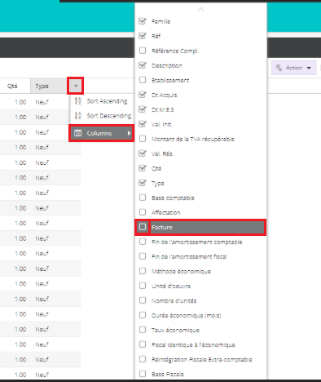321x382 pixels.
Task: Check Réintégration Fiscale Extra-comptable checkbox
Action: [143, 359]
